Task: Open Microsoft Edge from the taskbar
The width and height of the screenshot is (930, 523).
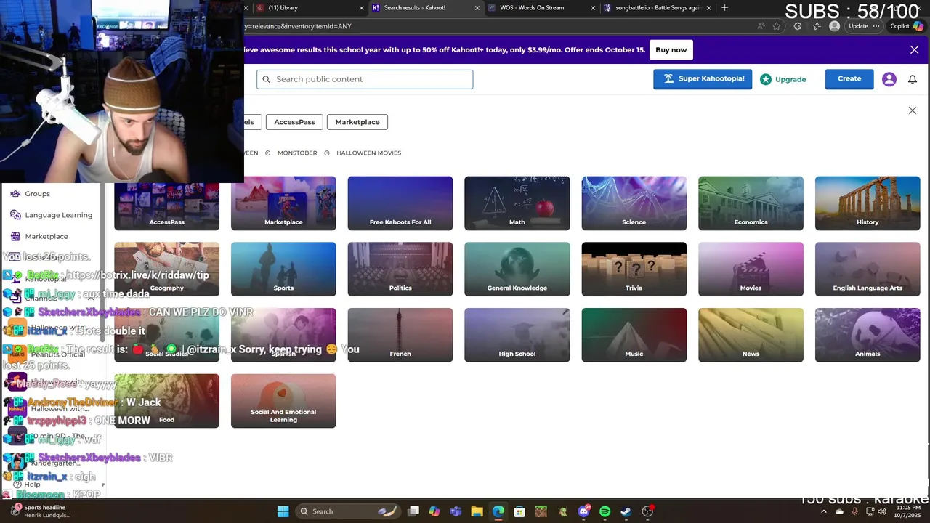Action: tap(498, 511)
